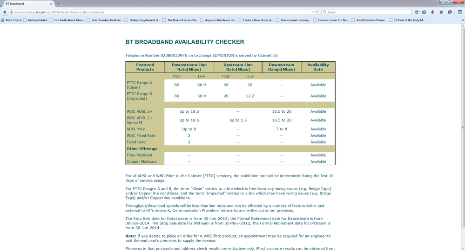Click the scrollbar up arrow
Image resolution: width=465 pixels, height=251 pixels.
pos(463,26)
